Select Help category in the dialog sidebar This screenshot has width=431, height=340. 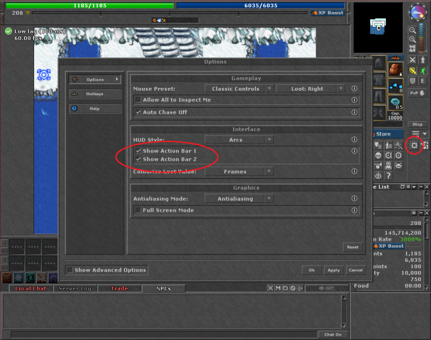pyautogui.click(x=95, y=109)
